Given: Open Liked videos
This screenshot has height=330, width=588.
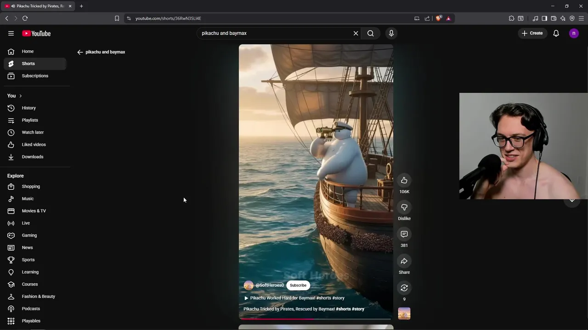Looking at the screenshot, I should (35, 145).
